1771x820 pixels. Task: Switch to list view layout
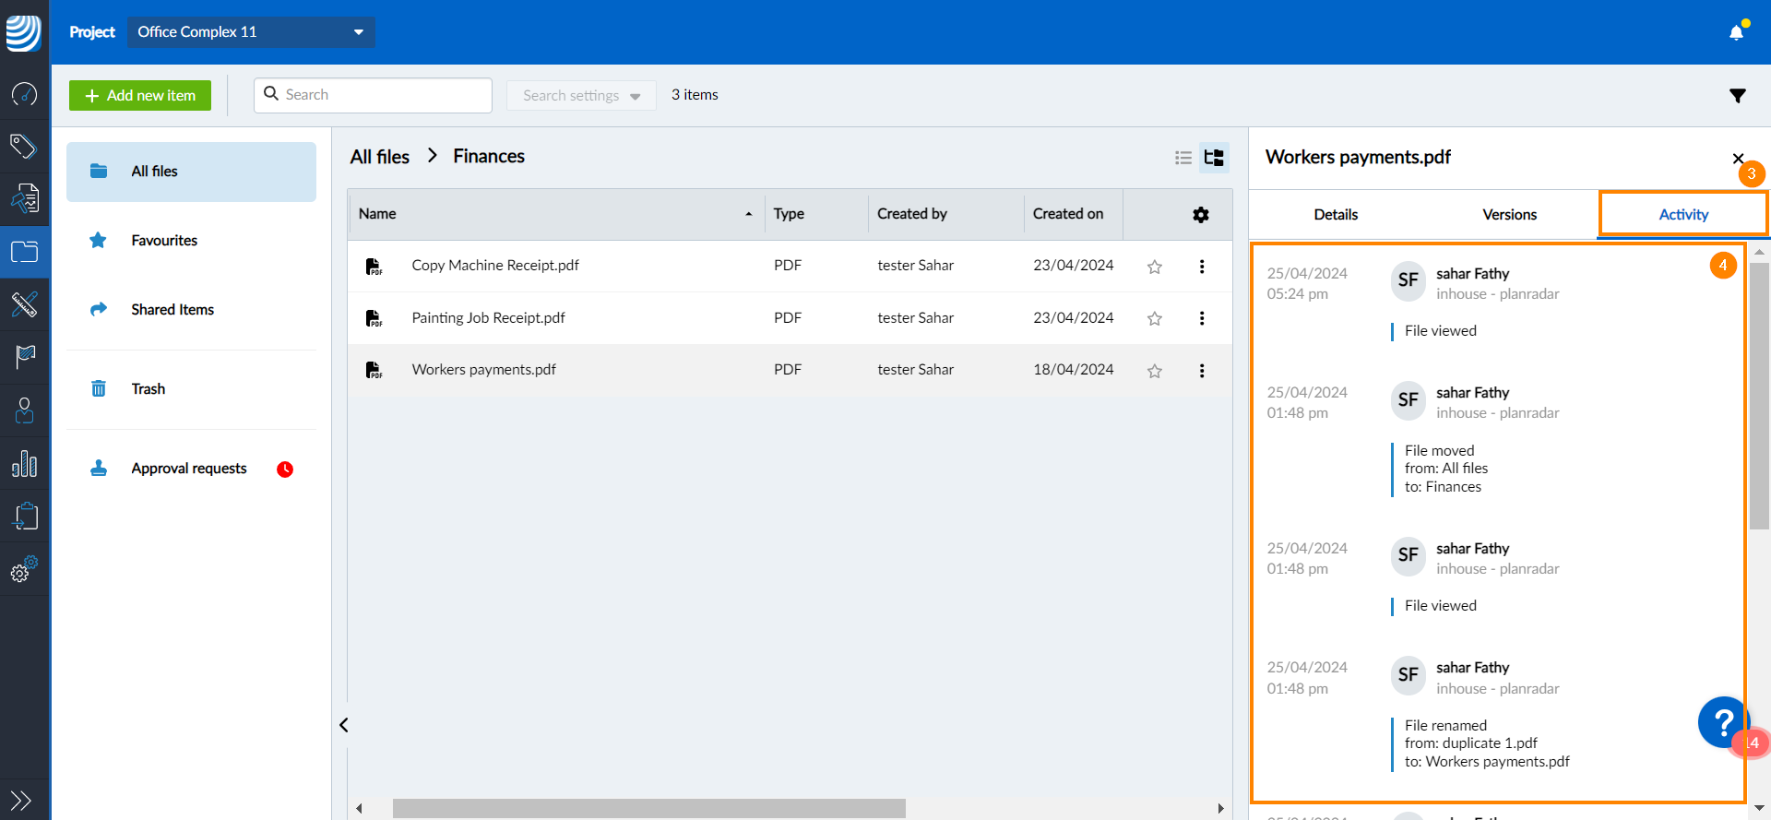pyautogui.click(x=1183, y=158)
